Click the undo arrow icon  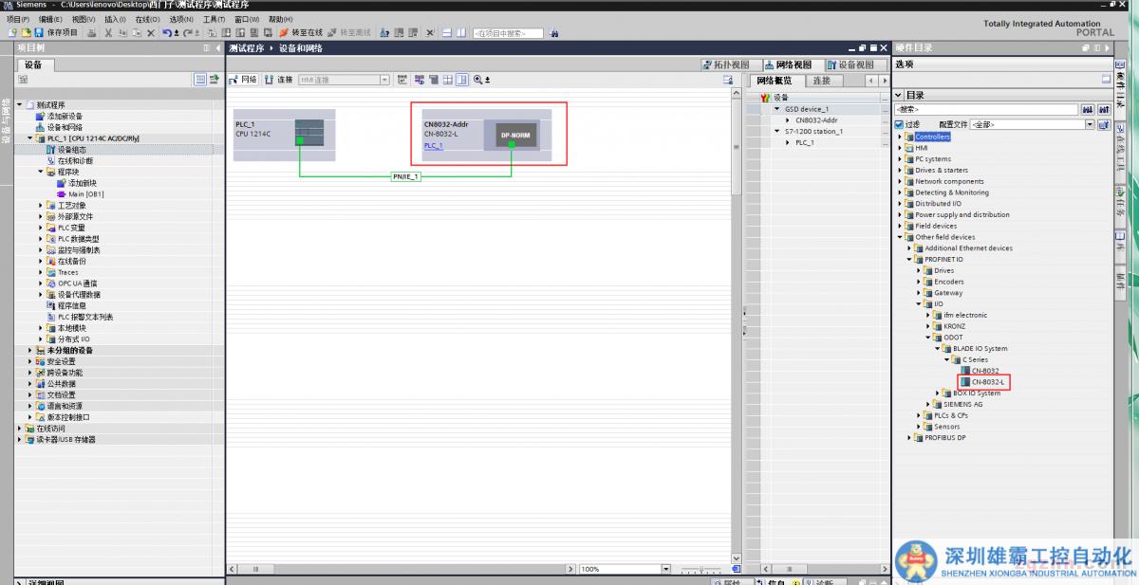point(166,33)
